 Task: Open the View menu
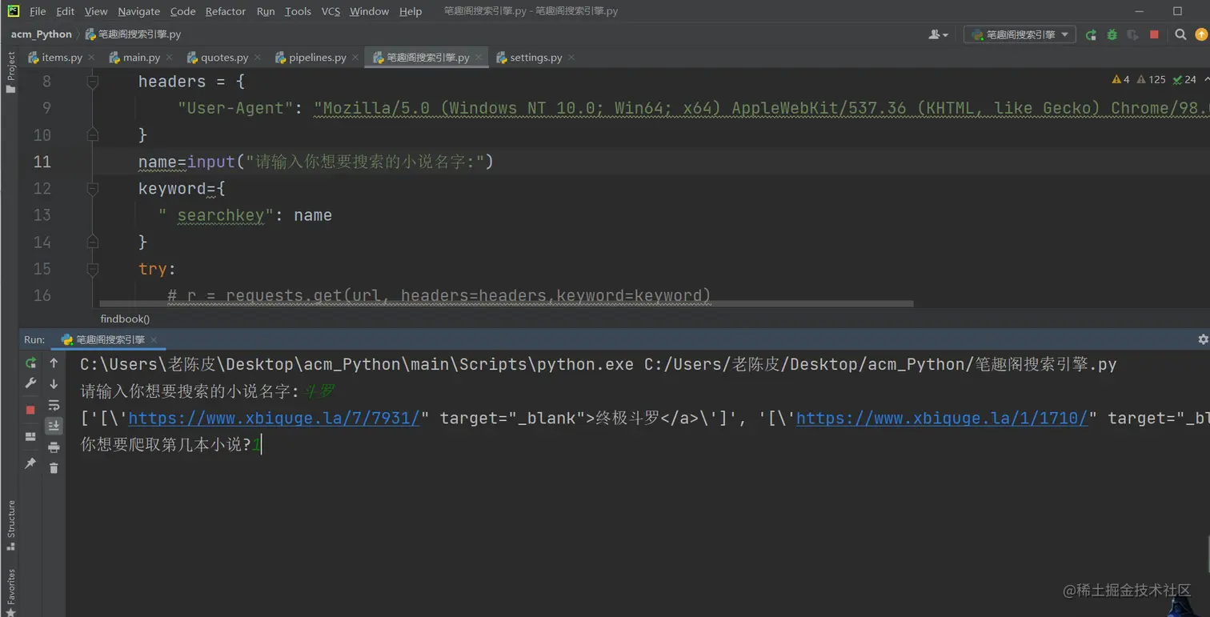96,11
